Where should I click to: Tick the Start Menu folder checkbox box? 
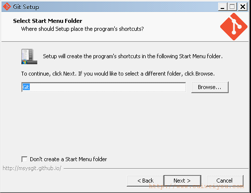[24, 159]
